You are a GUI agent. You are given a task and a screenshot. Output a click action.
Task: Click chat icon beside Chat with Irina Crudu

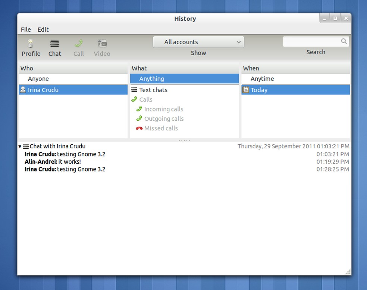tap(26, 146)
